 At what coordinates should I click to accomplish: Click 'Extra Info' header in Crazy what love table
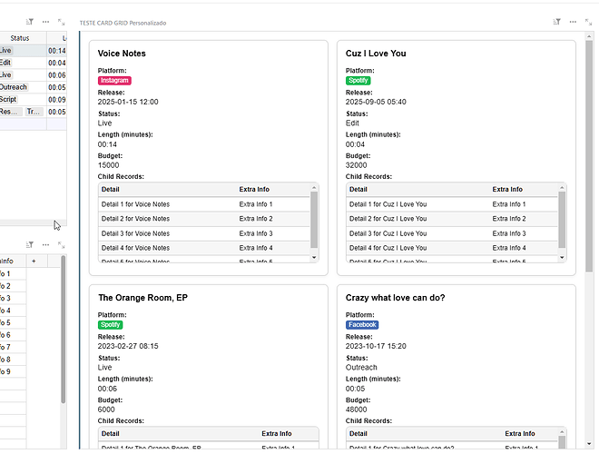pos(519,433)
